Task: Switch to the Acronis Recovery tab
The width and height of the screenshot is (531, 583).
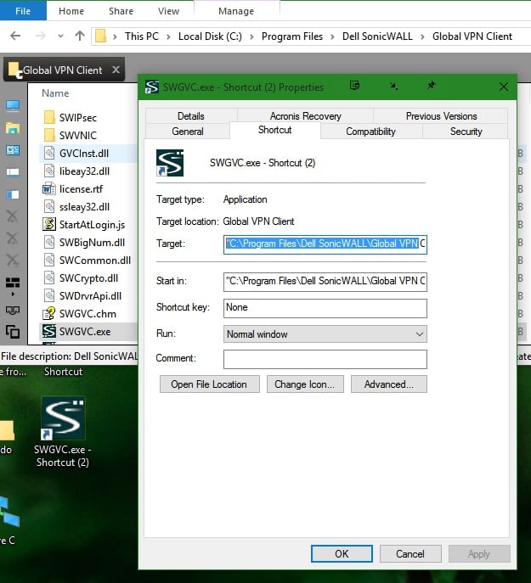Action: pos(305,116)
